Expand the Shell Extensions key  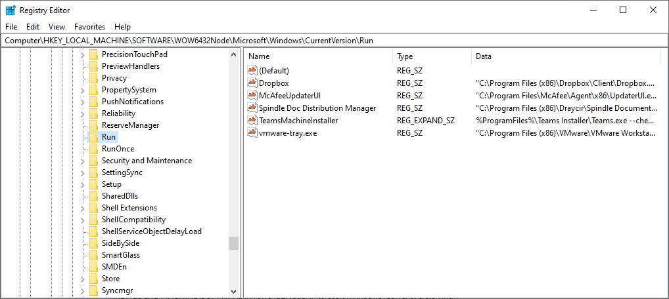point(83,208)
